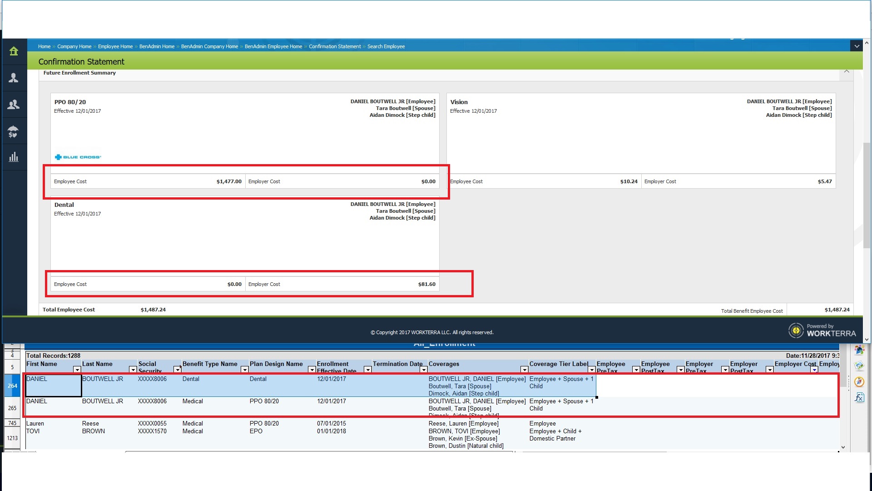Image resolution: width=872 pixels, height=491 pixels.
Task: Open the bar chart reports sidebar icon
Action: pos(14,157)
